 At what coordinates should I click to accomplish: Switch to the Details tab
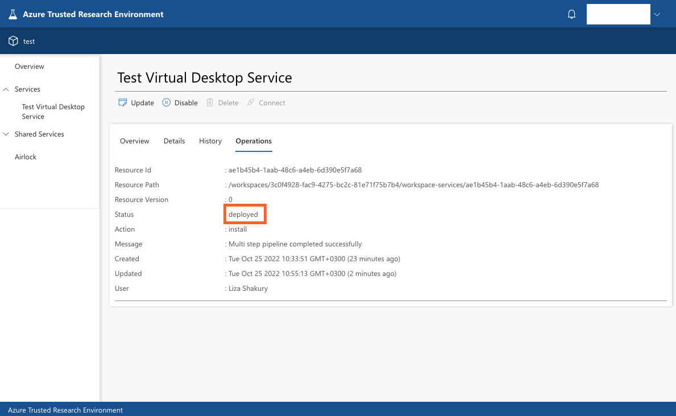pyautogui.click(x=174, y=141)
